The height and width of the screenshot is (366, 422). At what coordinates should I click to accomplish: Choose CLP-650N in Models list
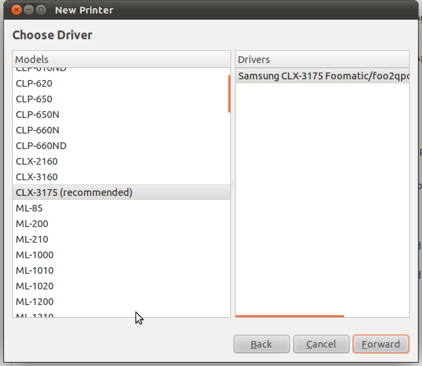121,115
